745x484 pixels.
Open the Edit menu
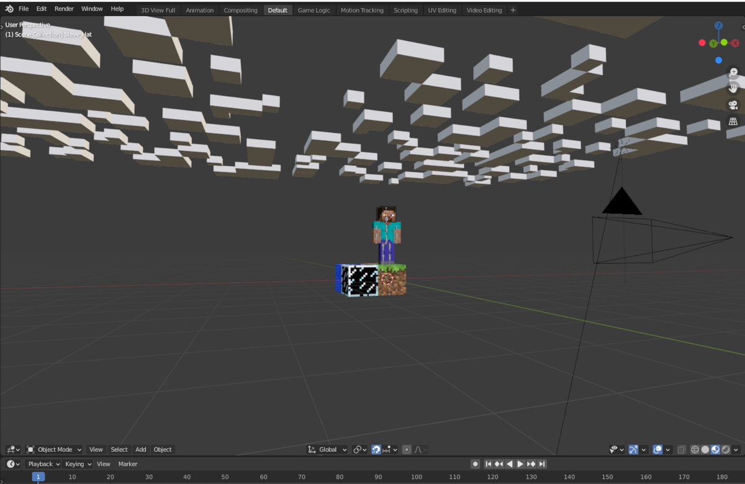[x=42, y=9]
